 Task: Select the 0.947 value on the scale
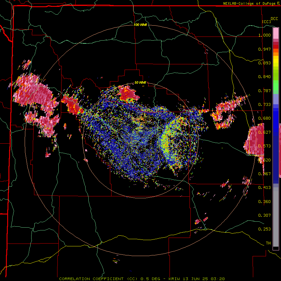click(x=264, y=49)
